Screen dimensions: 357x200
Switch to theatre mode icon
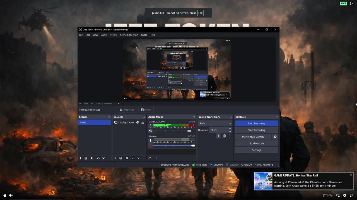(338, 195)
